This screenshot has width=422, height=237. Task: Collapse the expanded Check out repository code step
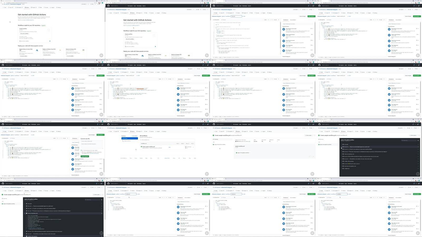(x=63, y=213)
